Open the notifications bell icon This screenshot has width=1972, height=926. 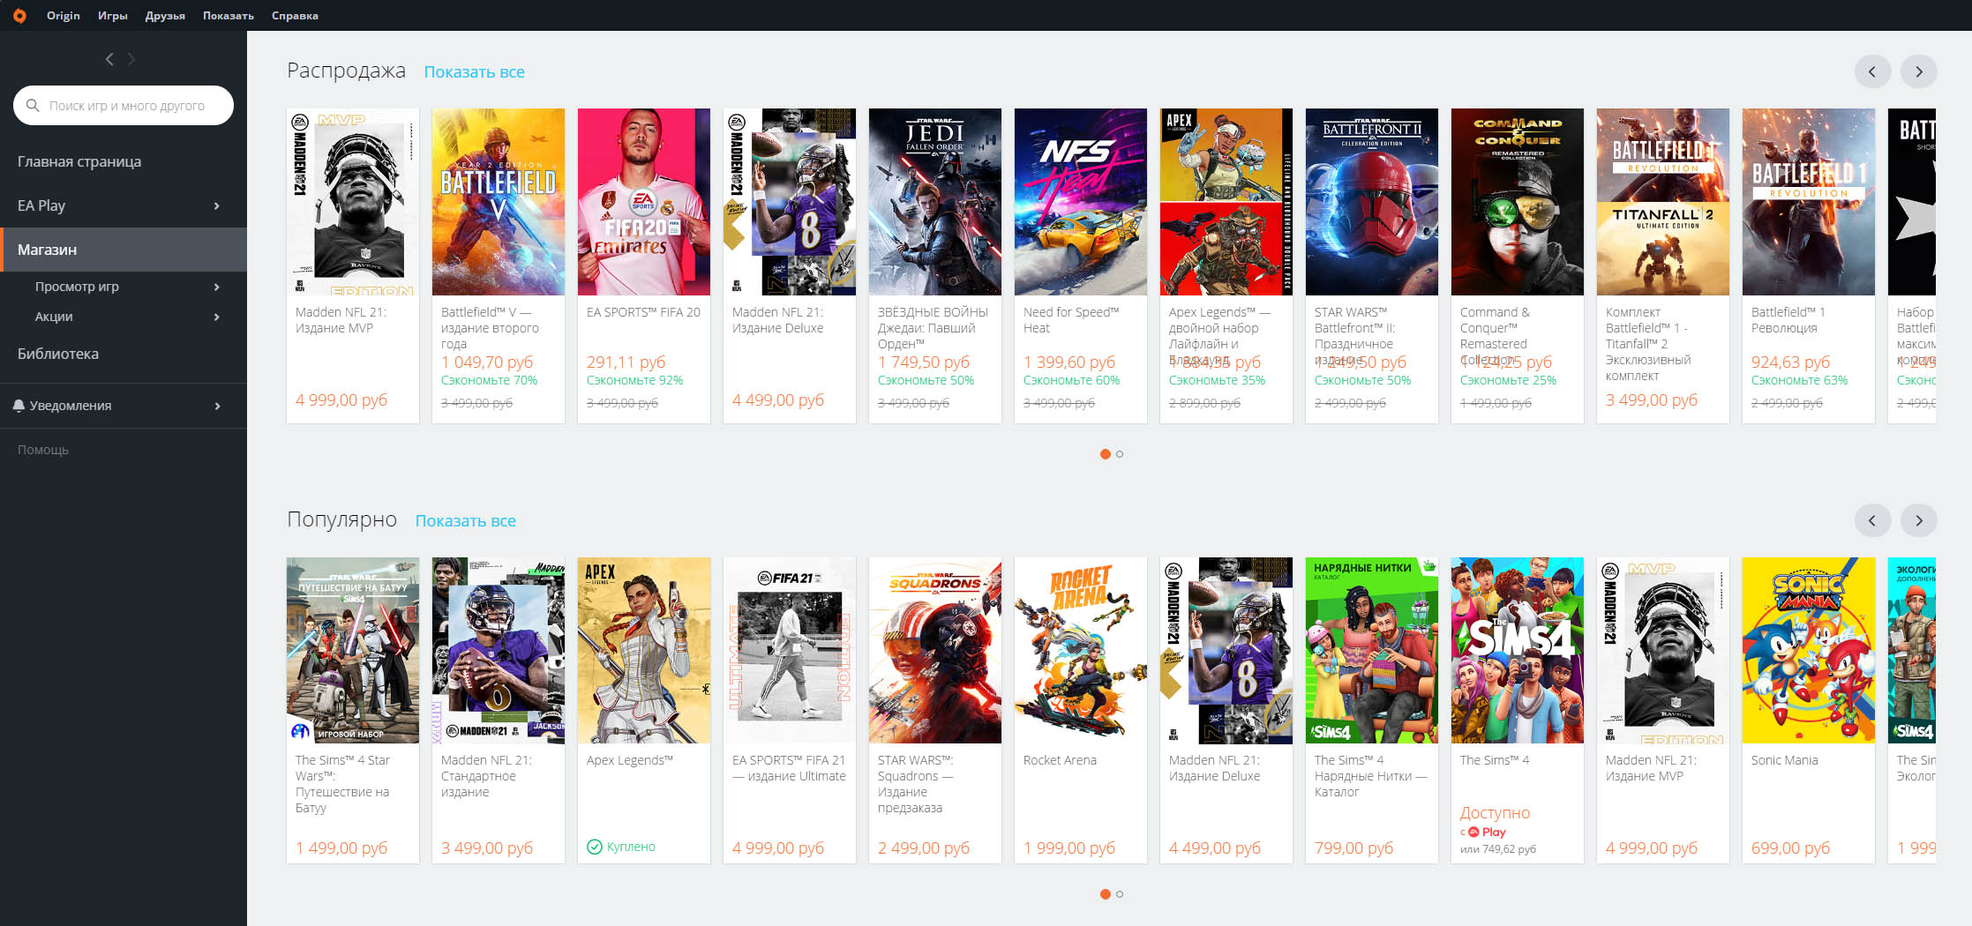click(19, 406)
